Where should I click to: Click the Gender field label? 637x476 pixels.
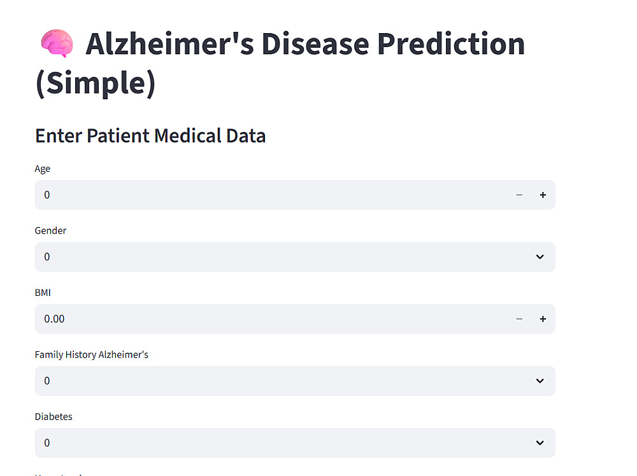click(x=50, y=230)
